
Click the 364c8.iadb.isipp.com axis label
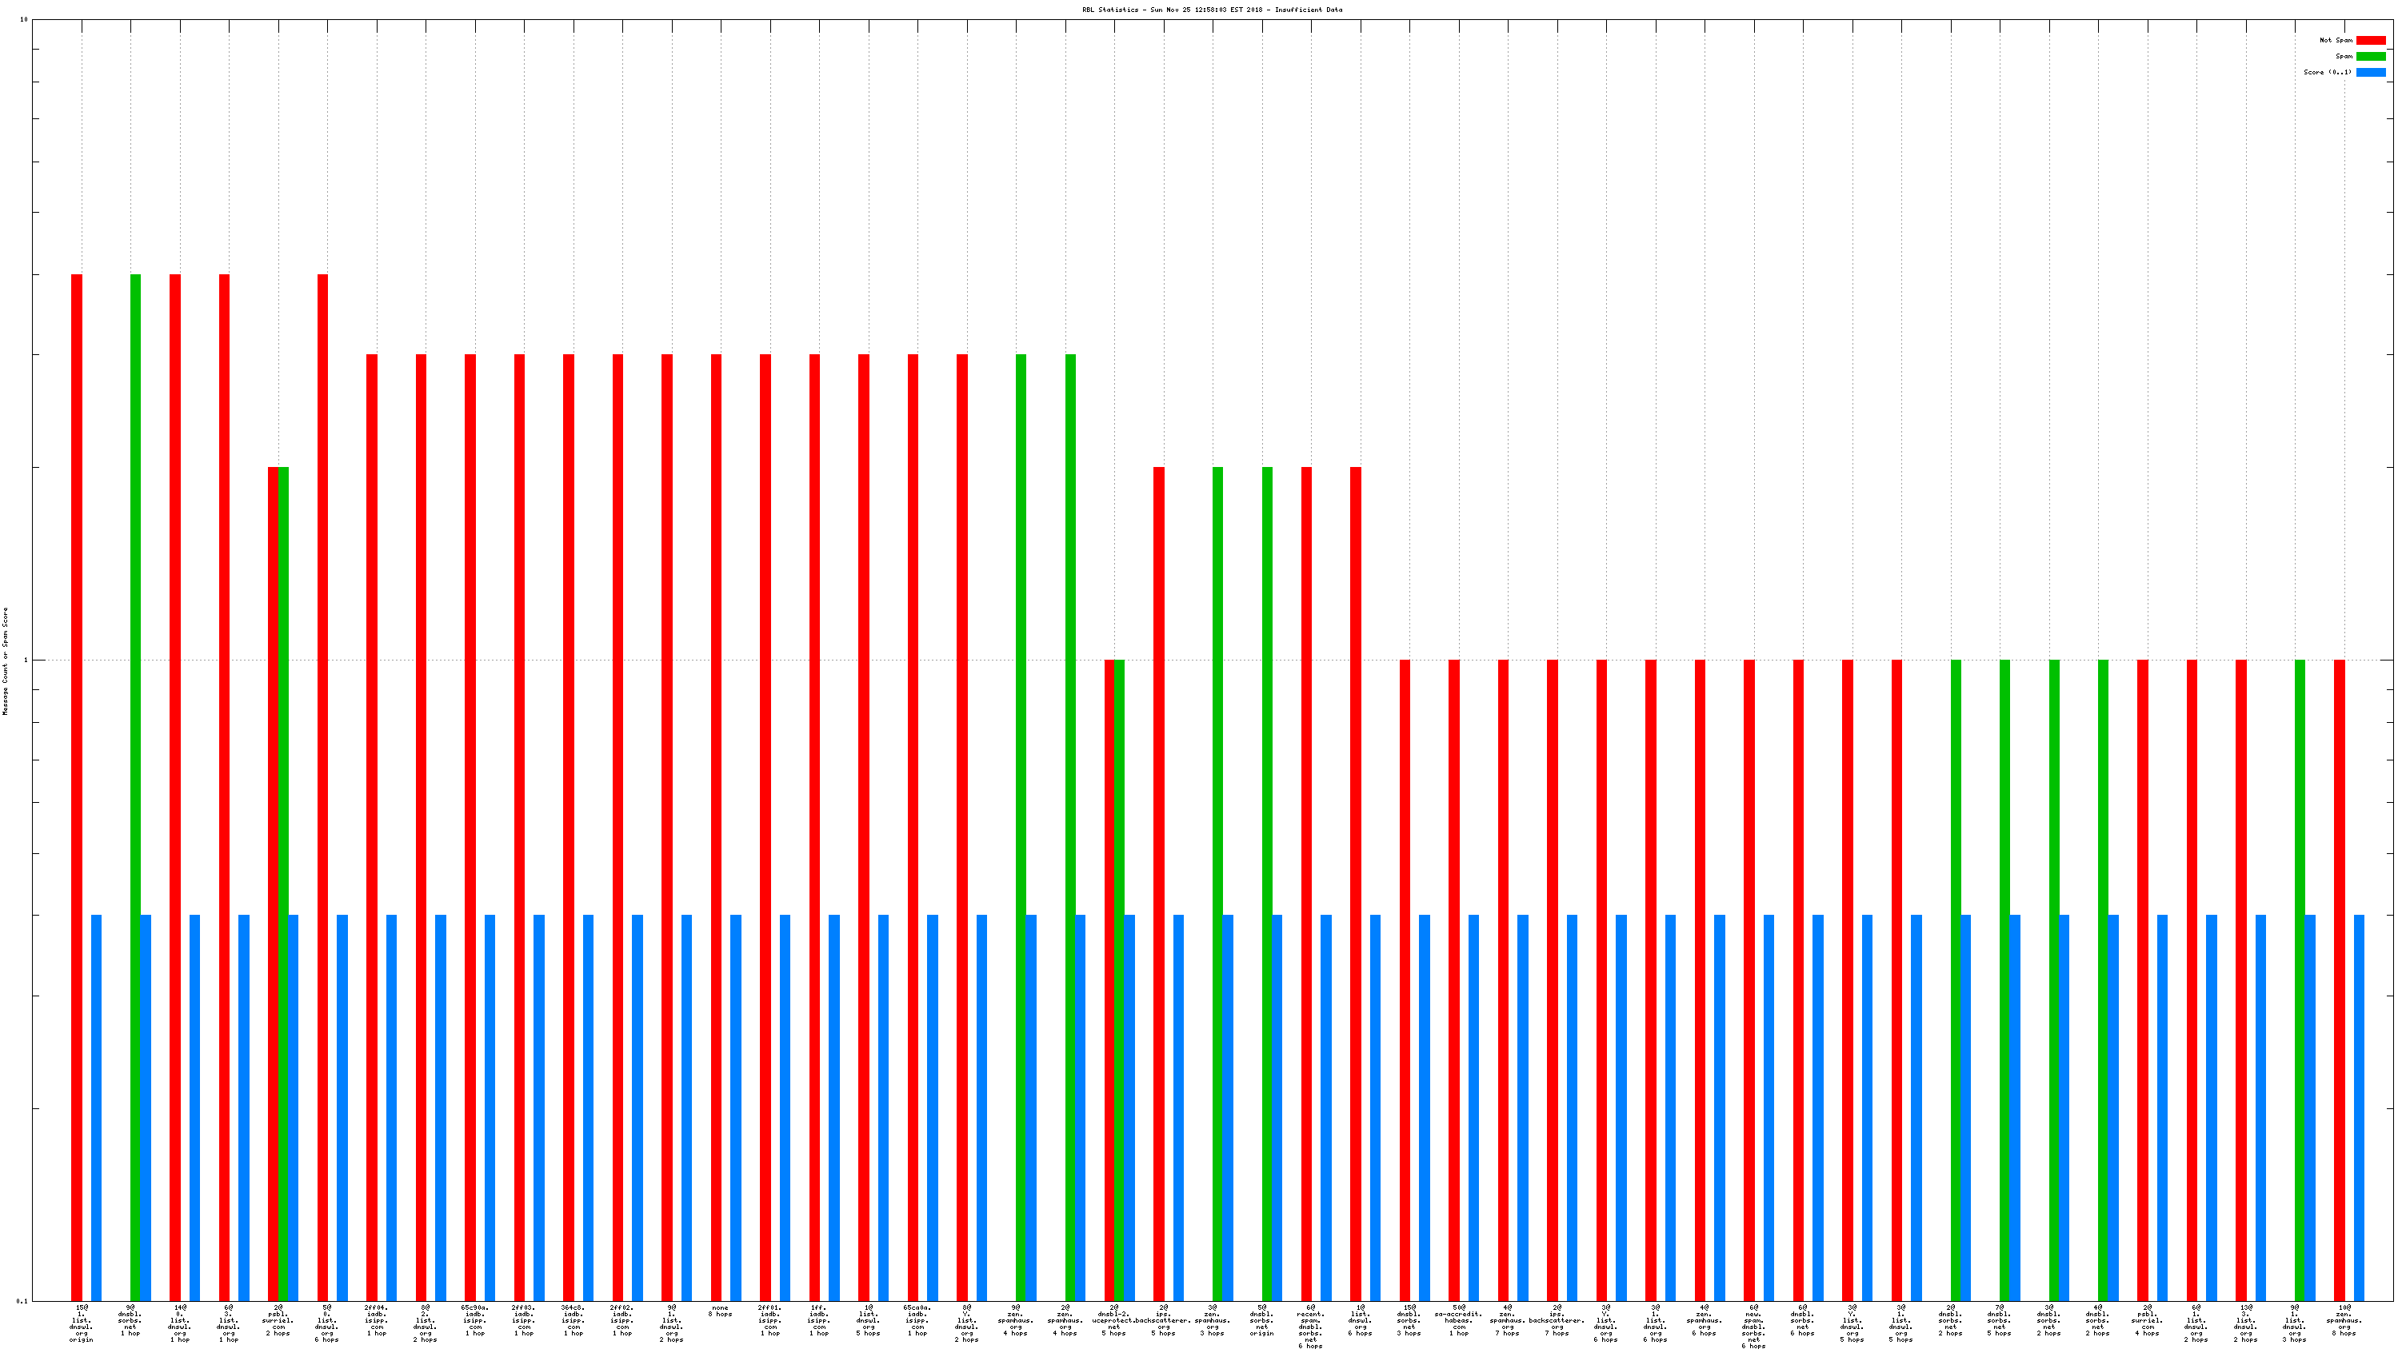point(573,1320)
